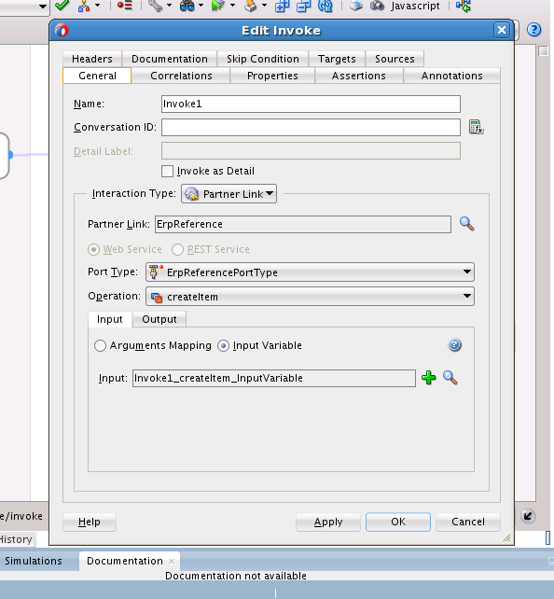554x599 pixels.
Task: Open expression builder icon for Conversation ID
Action: tap(476, 127)
